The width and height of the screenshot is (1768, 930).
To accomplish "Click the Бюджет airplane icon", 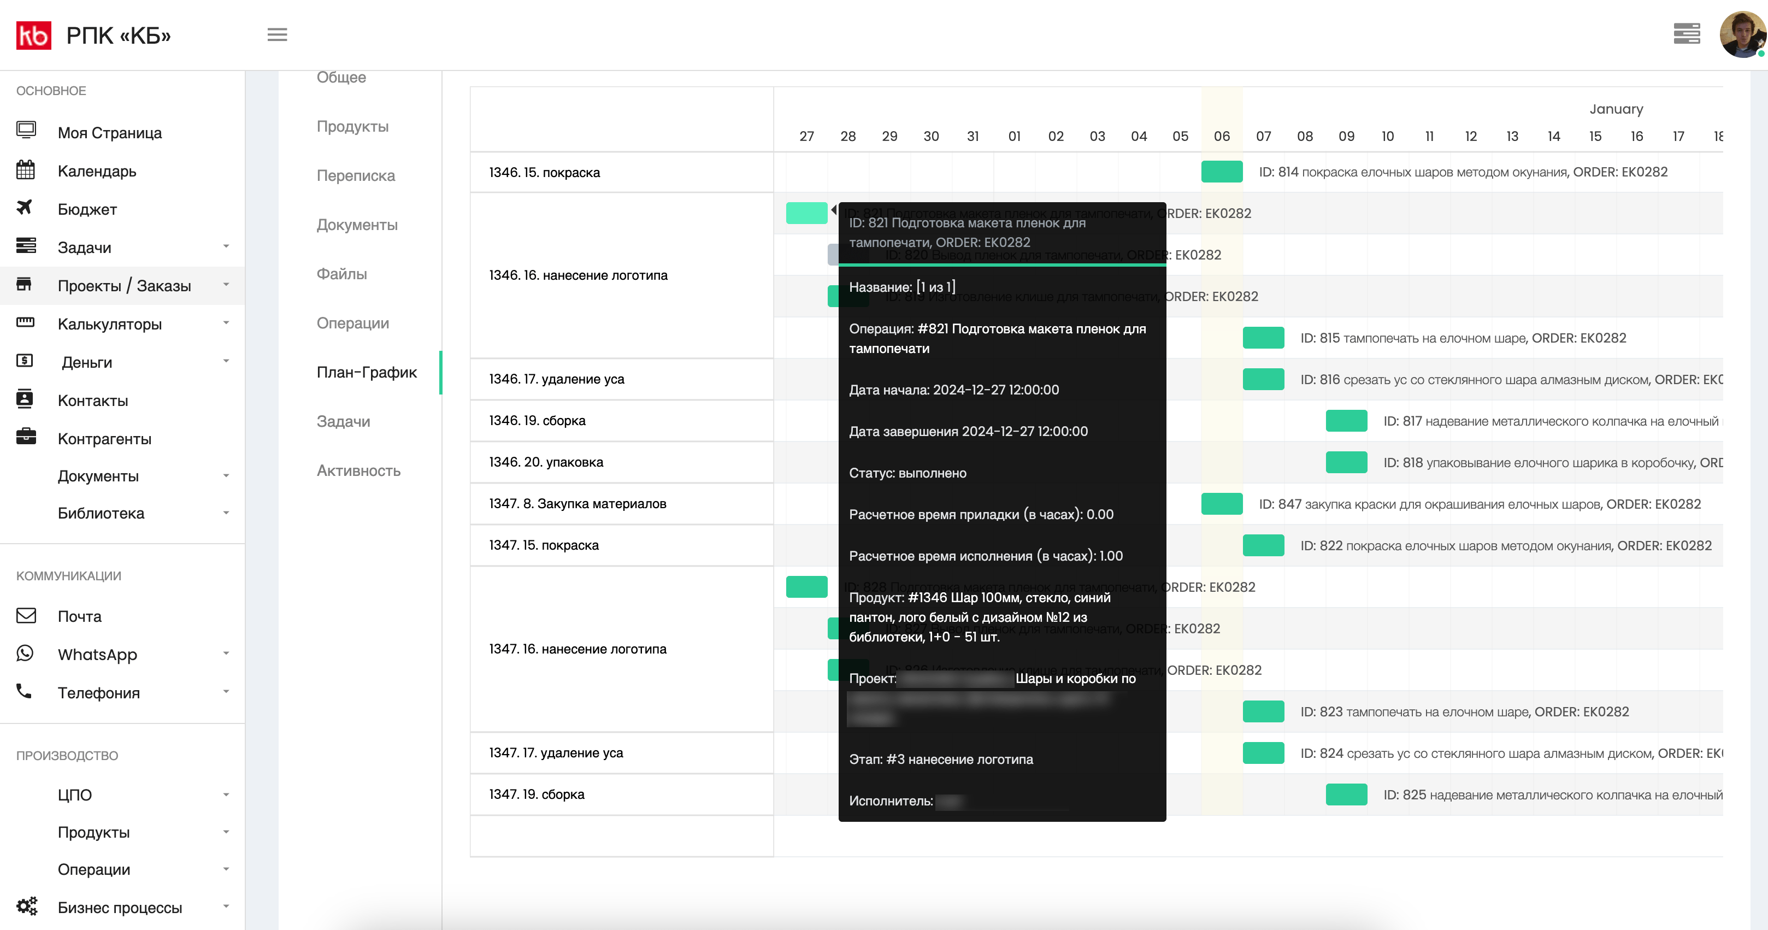I will [x=25, y=208].
